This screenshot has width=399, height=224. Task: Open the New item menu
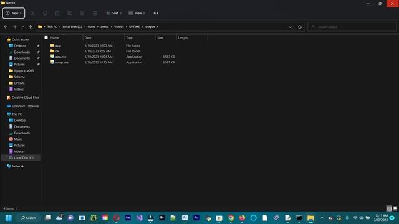click(x=14, y=13)
